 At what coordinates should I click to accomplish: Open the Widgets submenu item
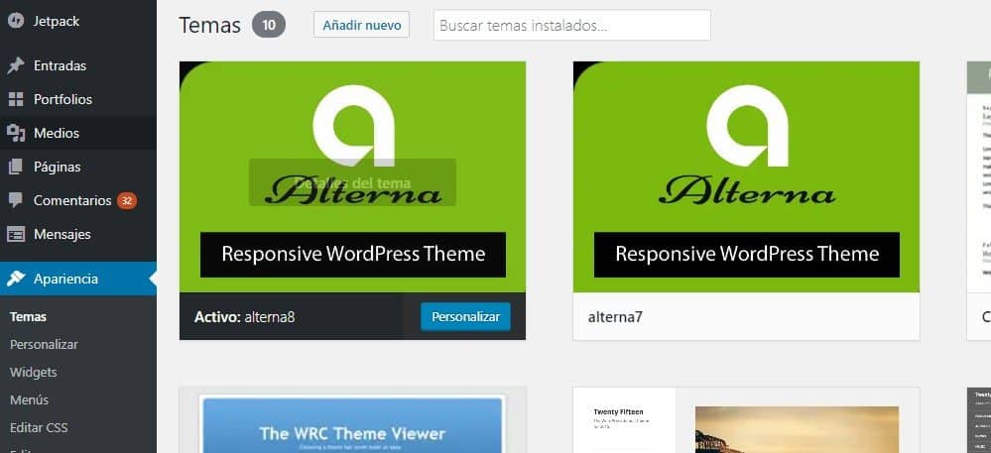pyautogui.click(x=34, y=373)
